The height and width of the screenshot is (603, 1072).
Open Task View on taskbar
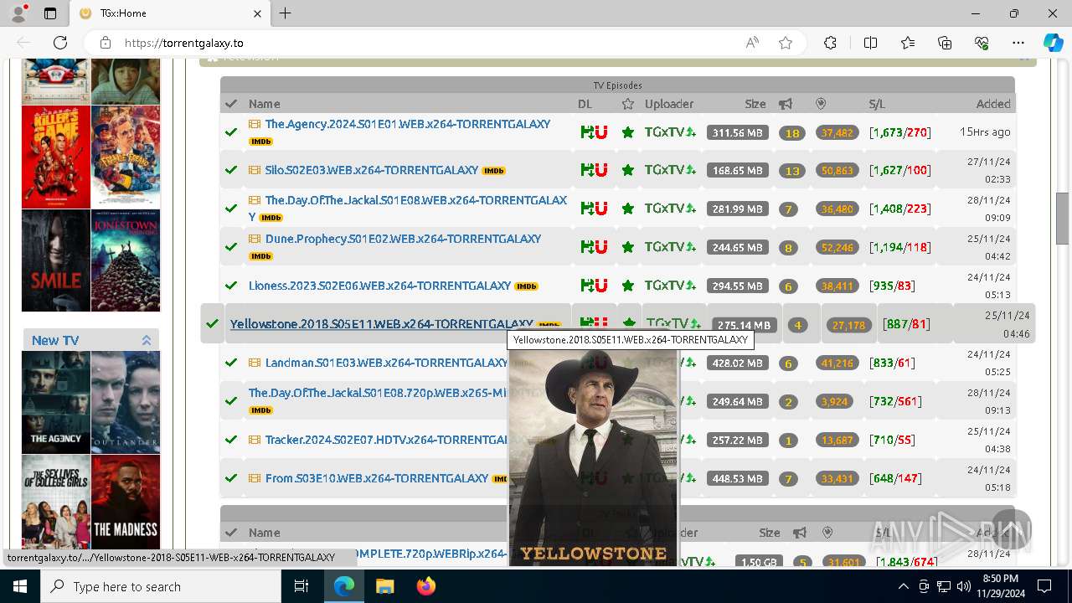pos(301,586)
